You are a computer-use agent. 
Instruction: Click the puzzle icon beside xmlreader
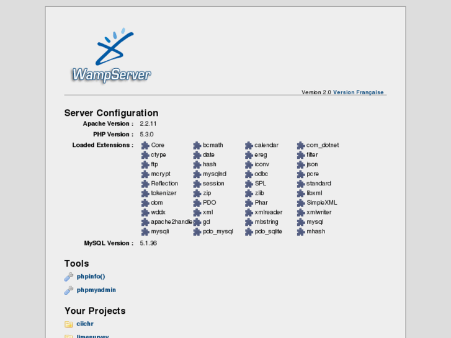click(x=249, y=213)
